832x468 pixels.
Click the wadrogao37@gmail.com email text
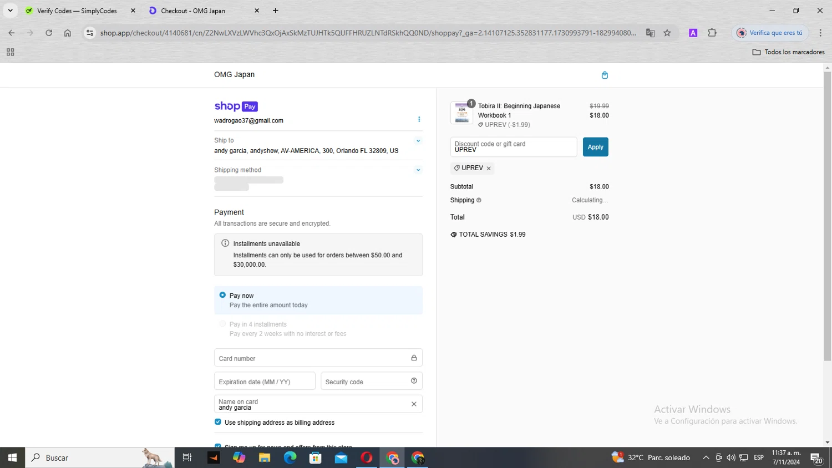[248, 120]
